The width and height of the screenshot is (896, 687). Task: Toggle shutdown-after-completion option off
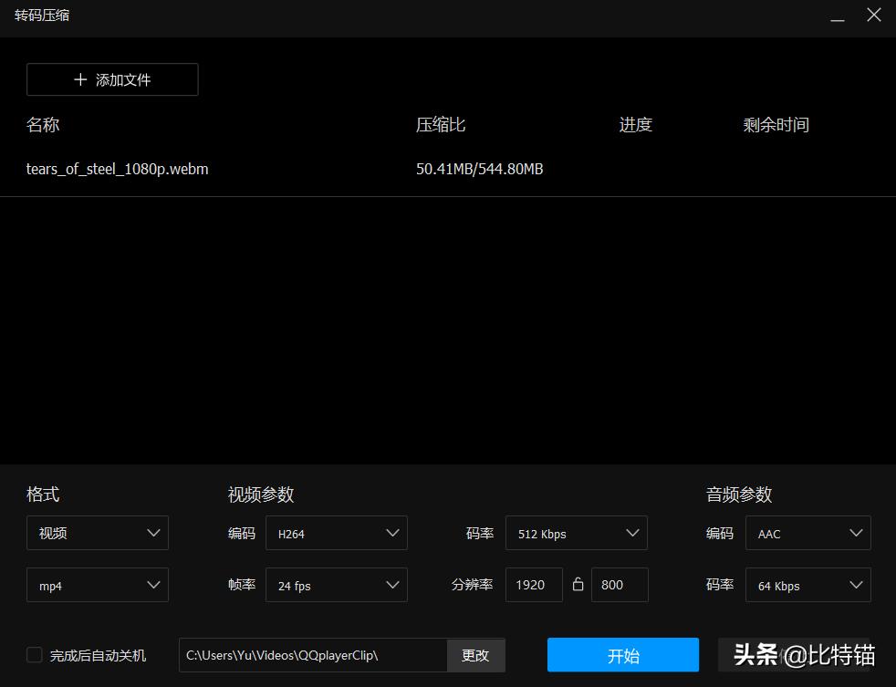(34, 654)
